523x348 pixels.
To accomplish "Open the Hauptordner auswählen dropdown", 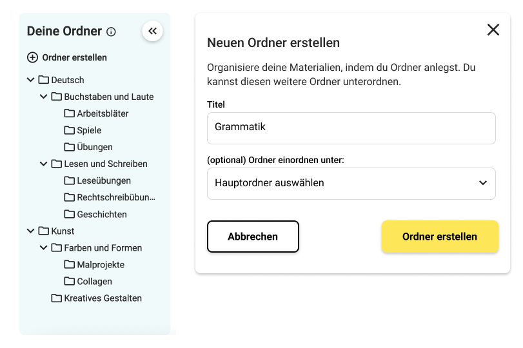I will tap(351, 183).
